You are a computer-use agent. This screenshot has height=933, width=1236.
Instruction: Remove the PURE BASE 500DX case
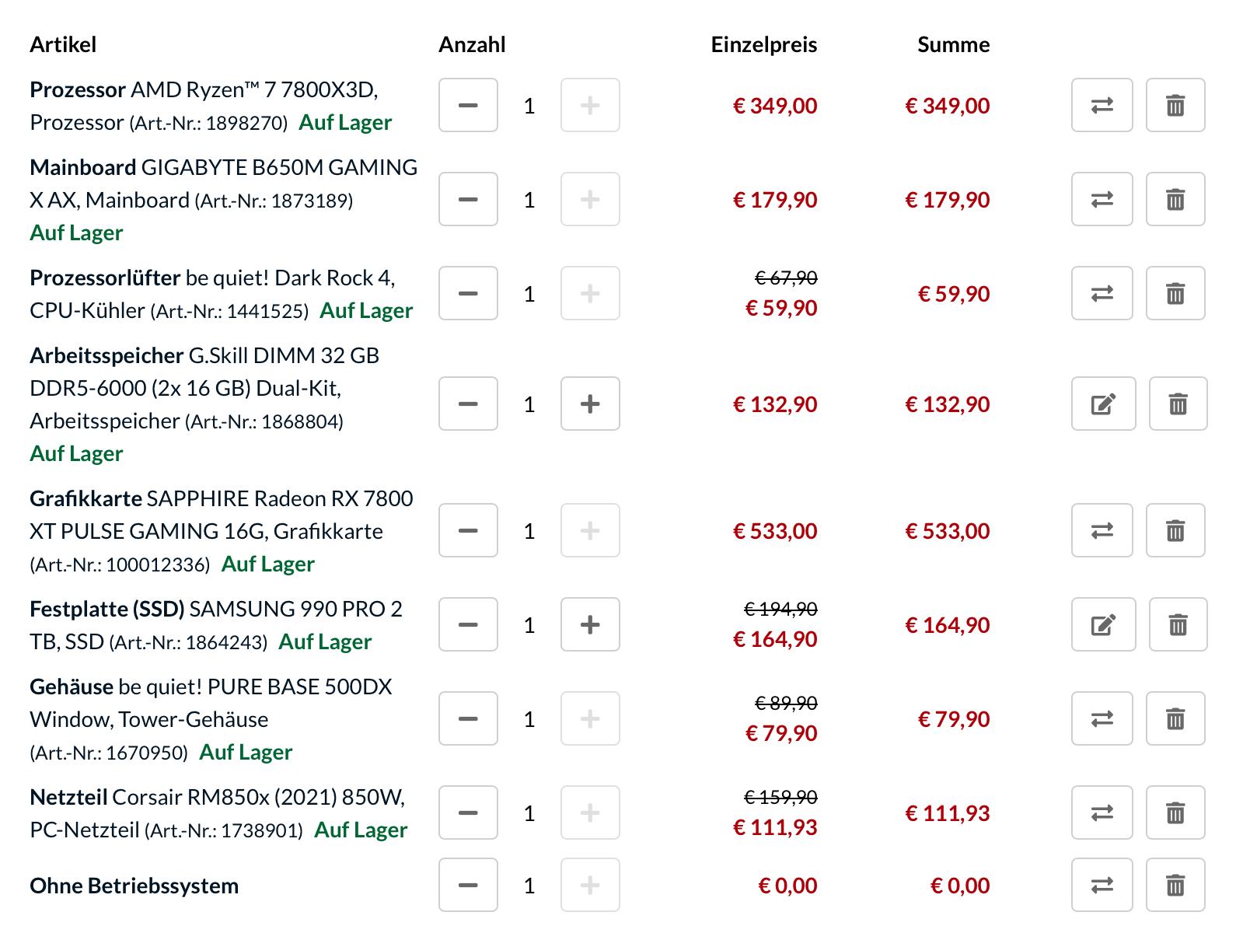[x=1175, y=718]
